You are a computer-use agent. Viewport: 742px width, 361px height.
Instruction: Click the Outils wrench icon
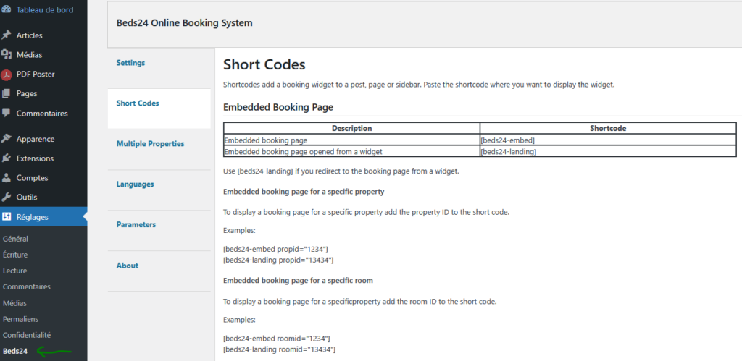(6, 197)
